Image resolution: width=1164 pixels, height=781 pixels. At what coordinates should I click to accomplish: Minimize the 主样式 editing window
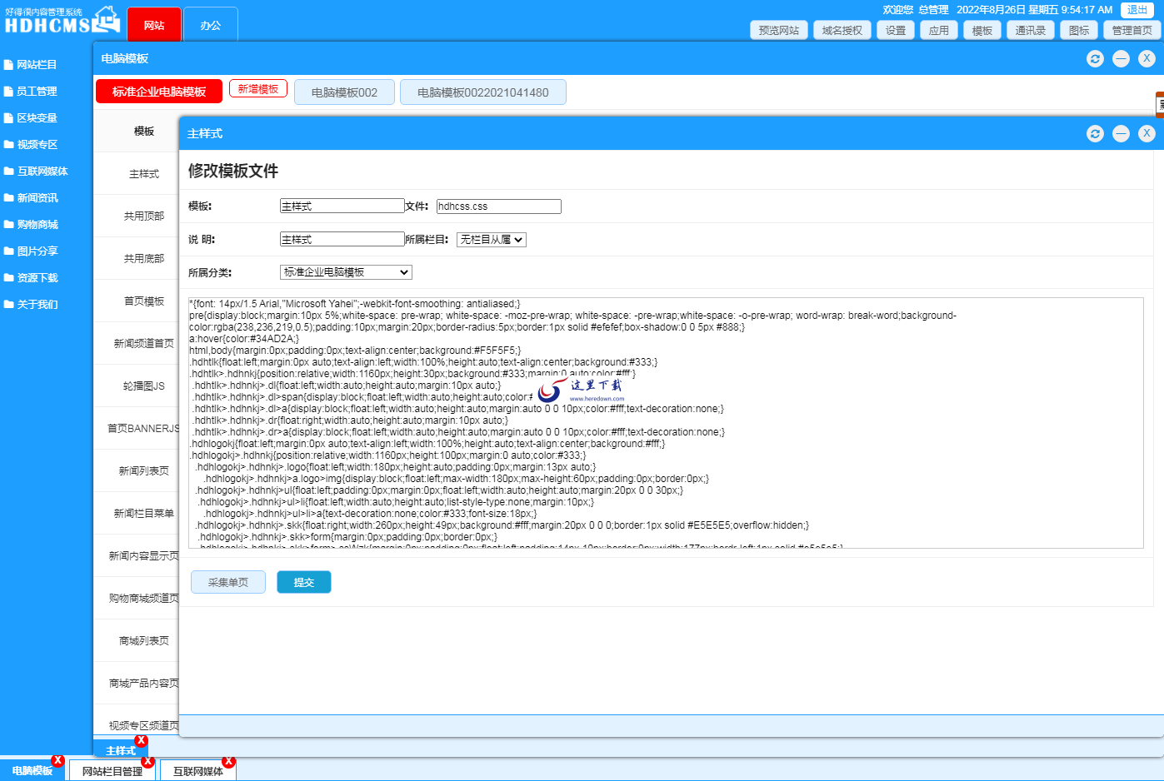pos(1121,133)
